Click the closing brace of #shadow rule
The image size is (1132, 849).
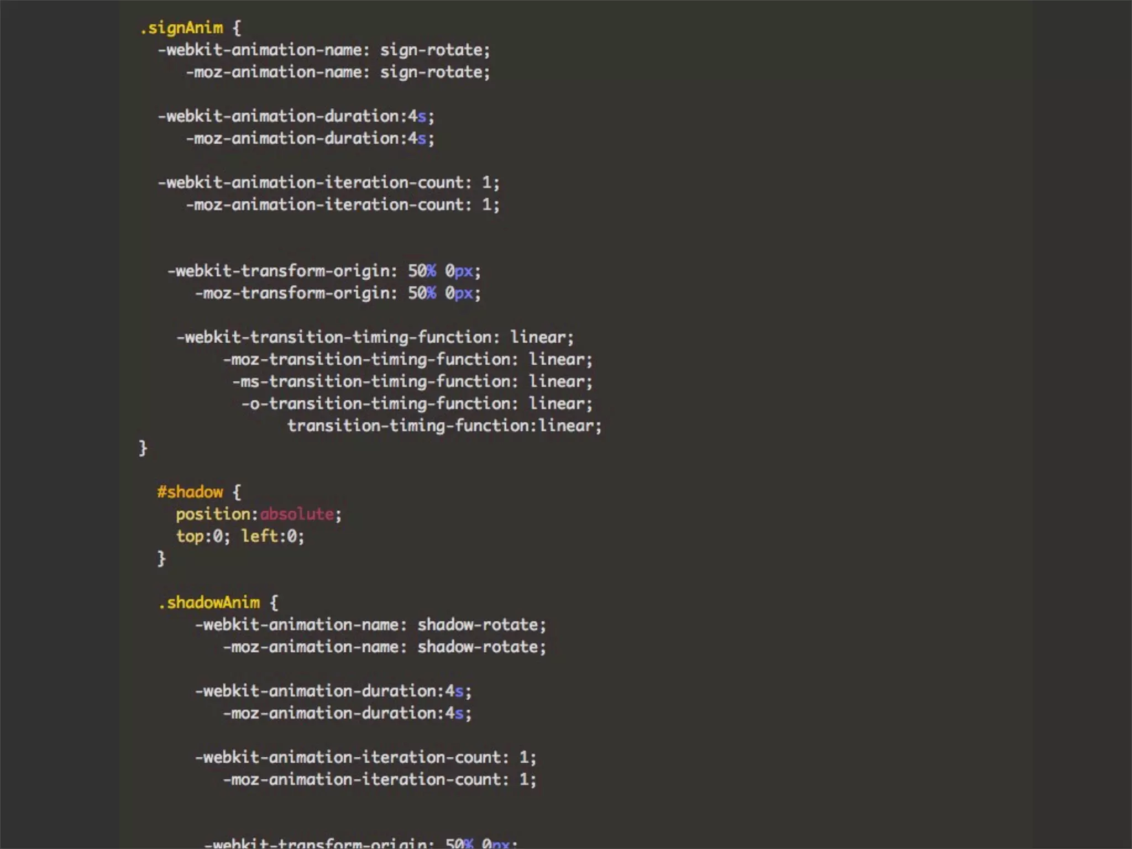[x=161, y=558]
